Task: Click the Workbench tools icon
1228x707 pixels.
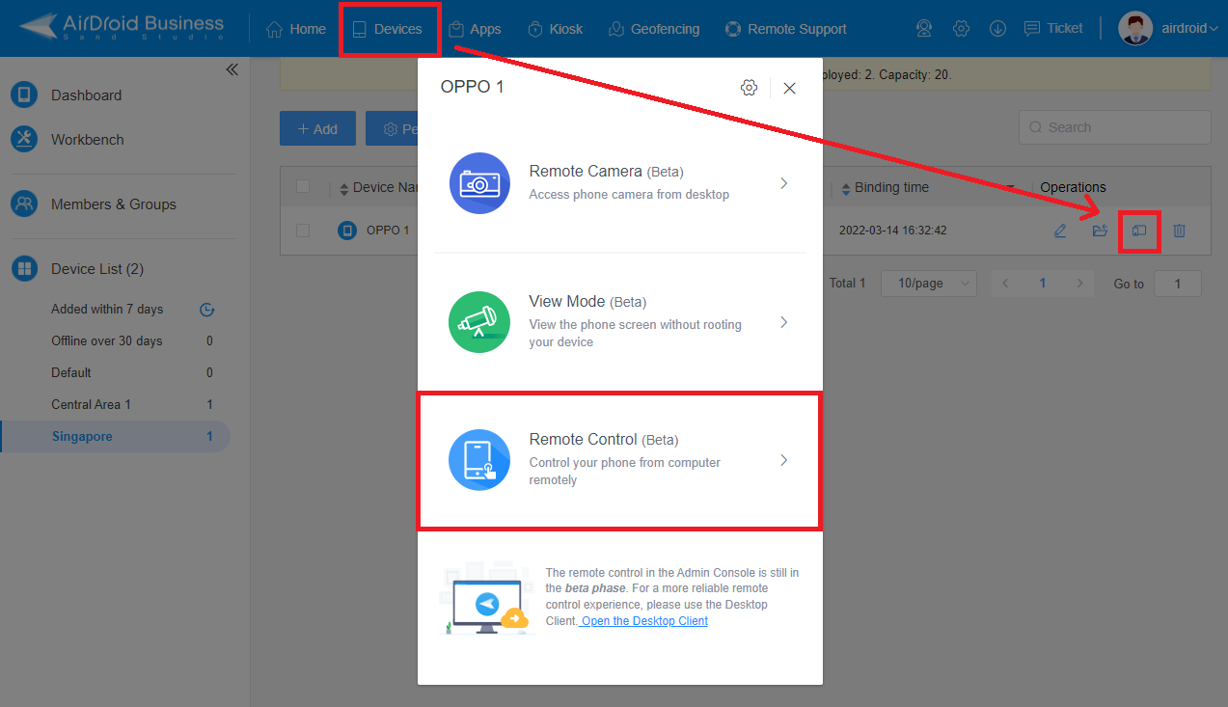Action: point(24,139)
